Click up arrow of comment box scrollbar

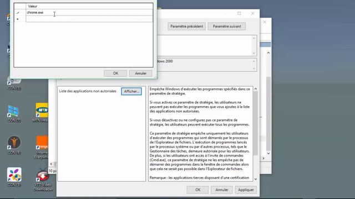click(254, 38)
